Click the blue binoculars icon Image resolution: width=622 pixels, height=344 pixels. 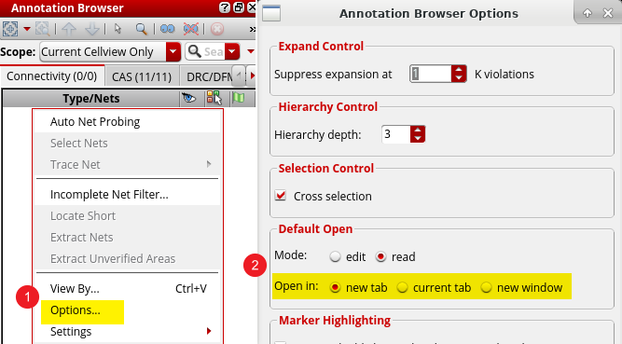click(168, 29)
